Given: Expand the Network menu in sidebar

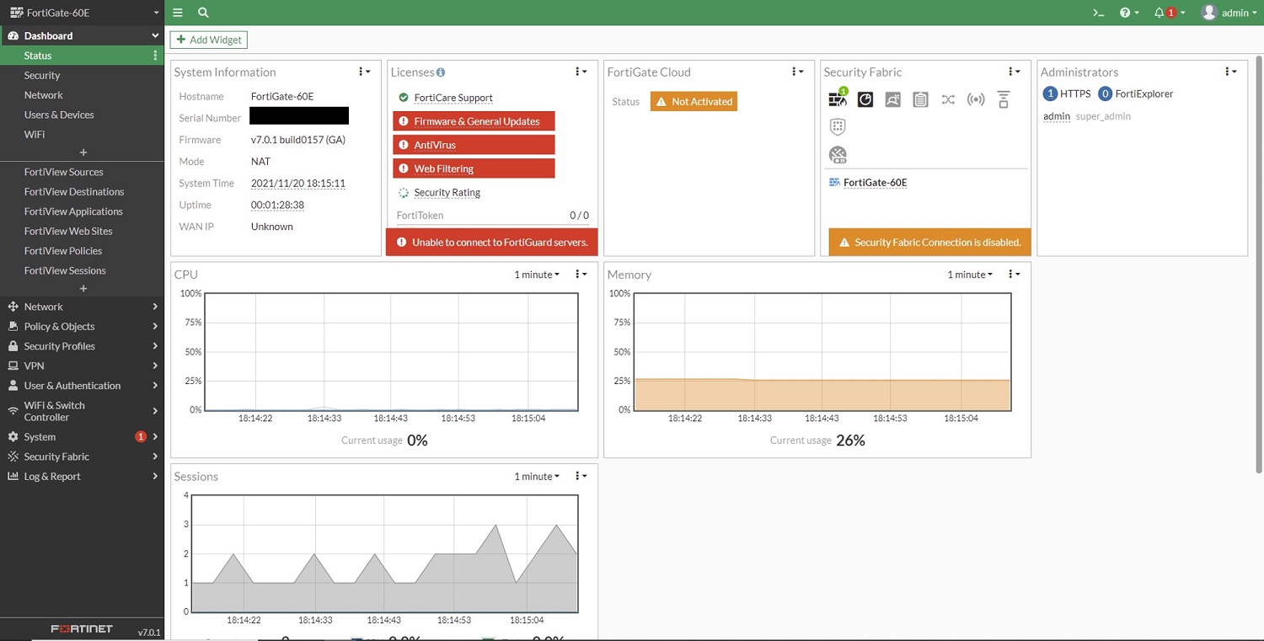Looking at the screenshot, I should click(82, 307).
